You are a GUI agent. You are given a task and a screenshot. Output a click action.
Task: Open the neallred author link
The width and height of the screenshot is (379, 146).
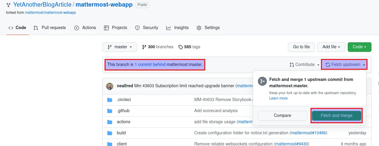point(125,86)
